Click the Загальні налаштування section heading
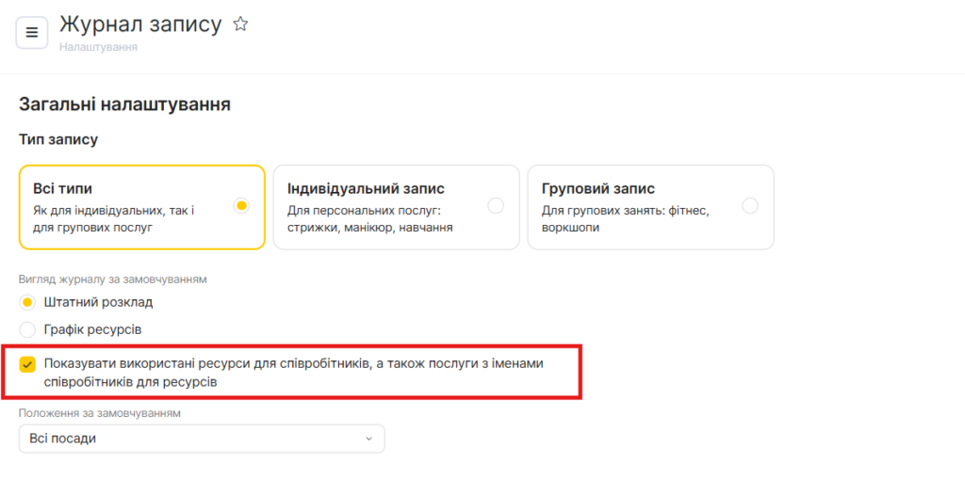 tap(124, 104)
